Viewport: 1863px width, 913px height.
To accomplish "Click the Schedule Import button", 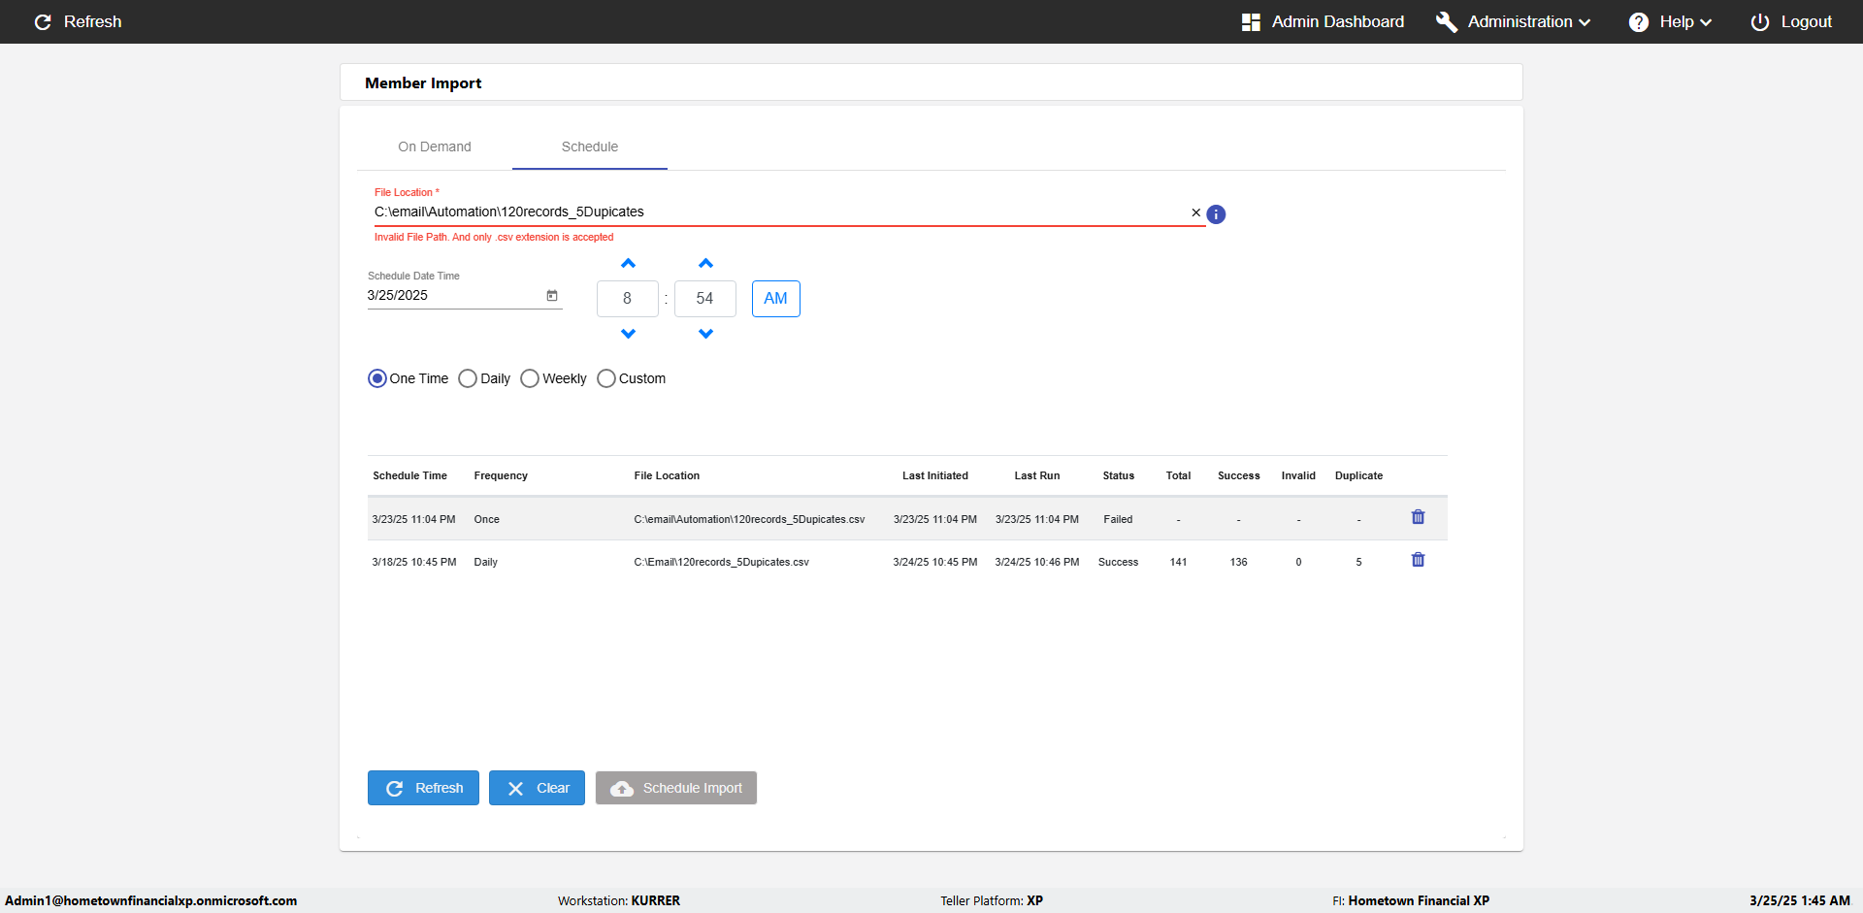I will coord(676,788).
